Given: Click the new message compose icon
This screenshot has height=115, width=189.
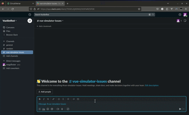Looking at the screenshot, I should coord(30,21).
